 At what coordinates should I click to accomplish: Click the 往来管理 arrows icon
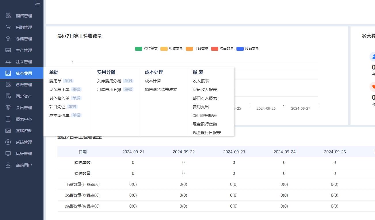[8, 62]
